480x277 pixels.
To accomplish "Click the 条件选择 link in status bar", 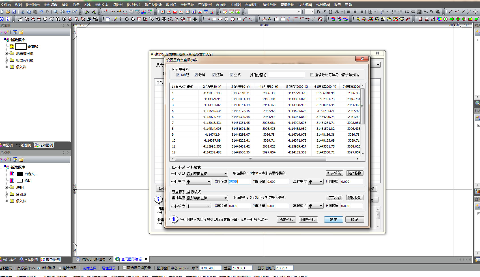I will point(89,268).
